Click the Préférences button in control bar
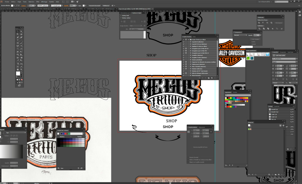302x184 pixels. click(x=106, y=6)
